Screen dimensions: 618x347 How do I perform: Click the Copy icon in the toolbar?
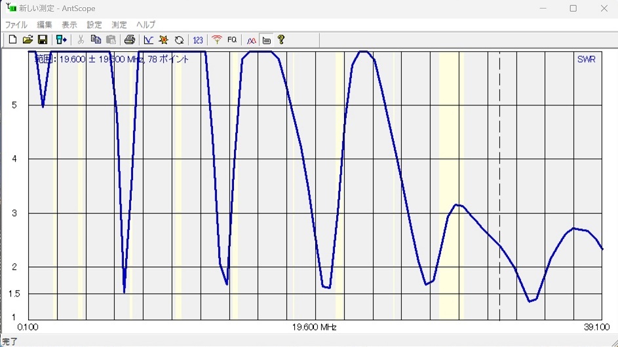96,40
